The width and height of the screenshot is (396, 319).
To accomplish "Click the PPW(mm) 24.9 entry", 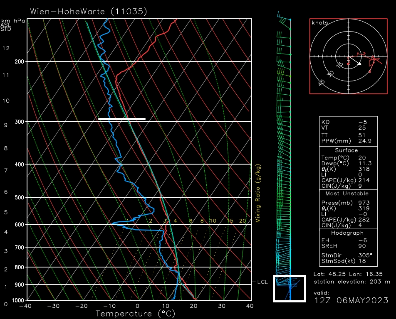I will pyautogui.click(x=348, y=141).
